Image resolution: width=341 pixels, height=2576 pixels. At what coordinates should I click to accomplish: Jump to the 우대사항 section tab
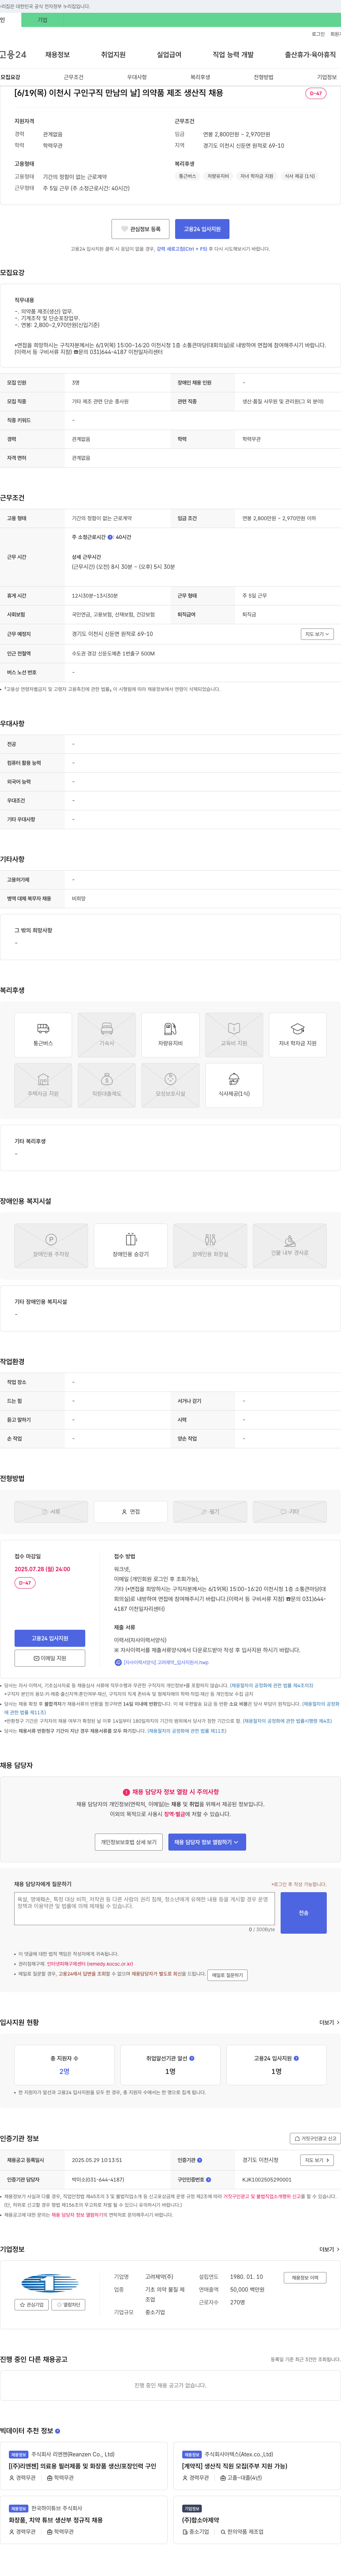[x=137, y=77]
